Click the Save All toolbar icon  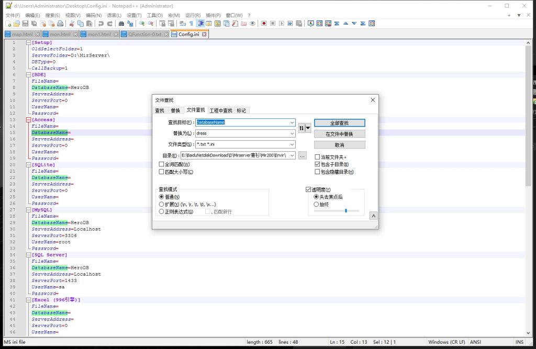click(x=34, y=24)
